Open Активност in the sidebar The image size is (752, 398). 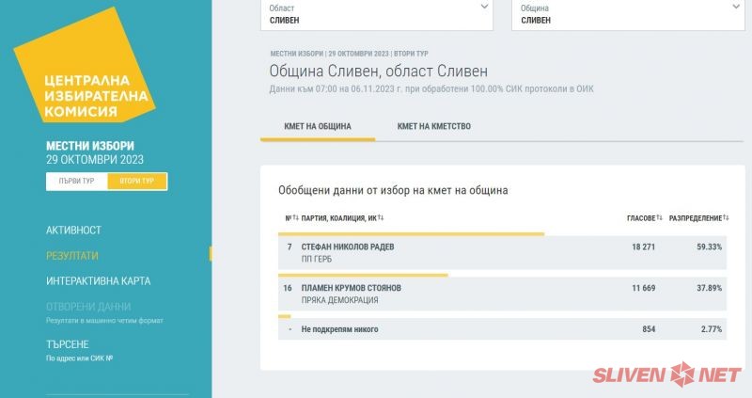[73, 230]
